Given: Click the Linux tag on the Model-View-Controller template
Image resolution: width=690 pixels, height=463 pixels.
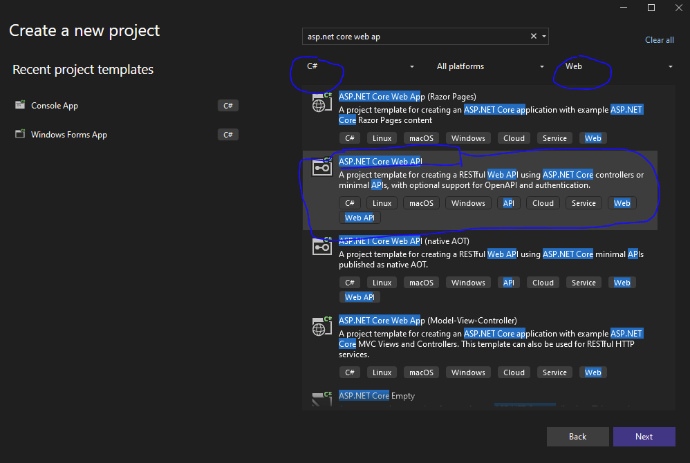Looking at the screenshot, I should (x=382, y=372).
